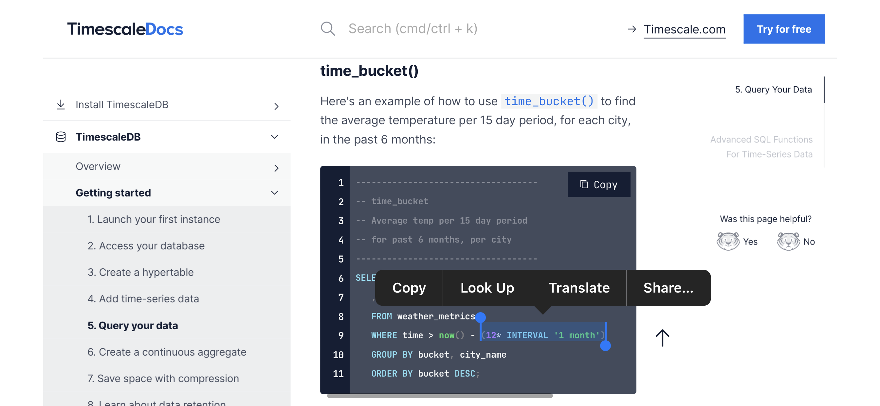Screen dimensions: 880x406
Task: Select the happy tiger Yes feedback icon
Action: pos(728,241)
